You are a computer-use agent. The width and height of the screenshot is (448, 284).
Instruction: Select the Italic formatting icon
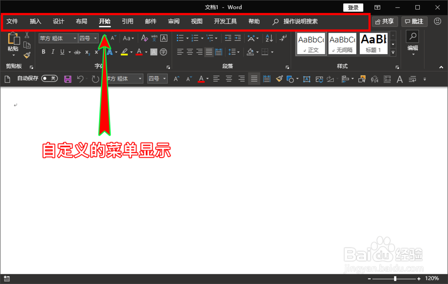click(53, 52)
